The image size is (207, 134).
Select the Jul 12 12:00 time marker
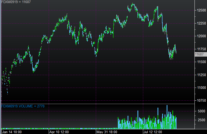tap(154, 132)
